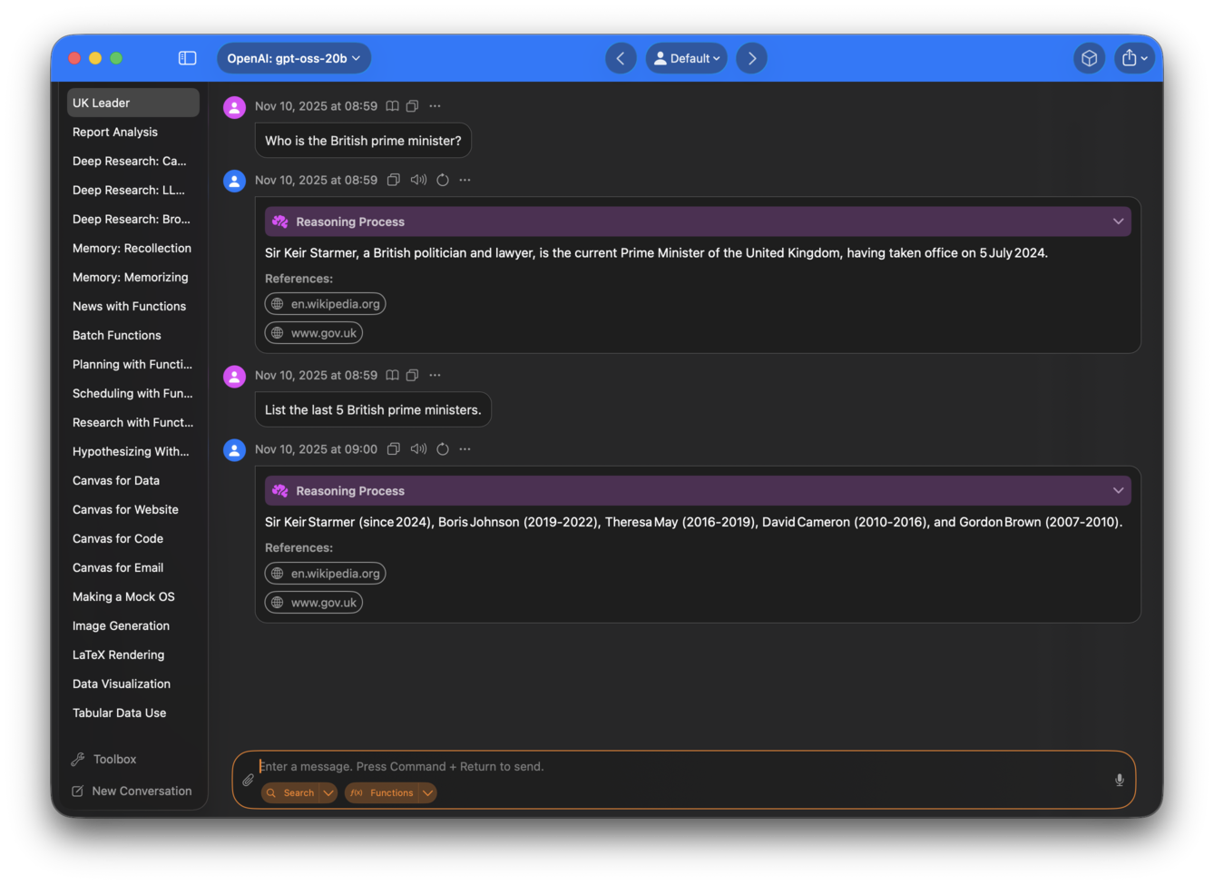Start voice dictation with the microphone icon
The height and width of the screenshot is (885, 1214).
click(1119, 780)
